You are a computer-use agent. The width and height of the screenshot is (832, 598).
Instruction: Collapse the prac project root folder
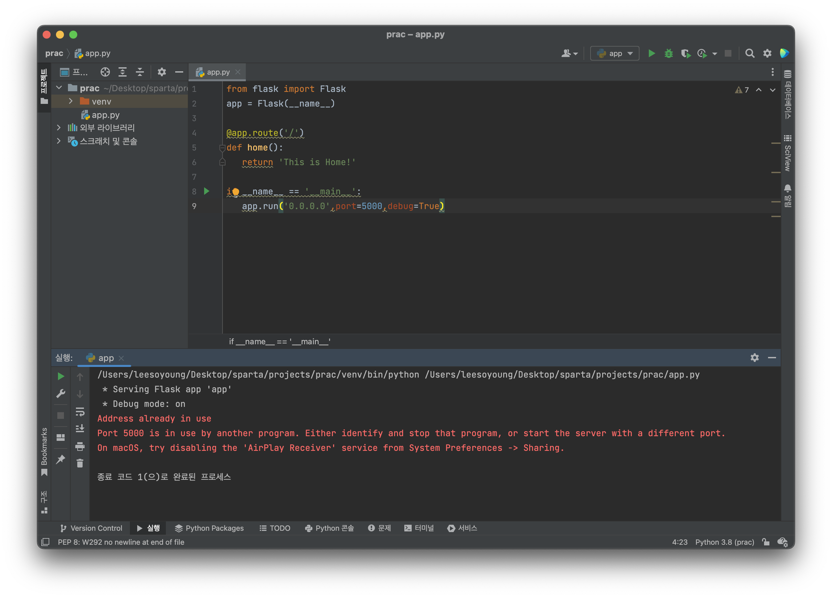(59, 88)
